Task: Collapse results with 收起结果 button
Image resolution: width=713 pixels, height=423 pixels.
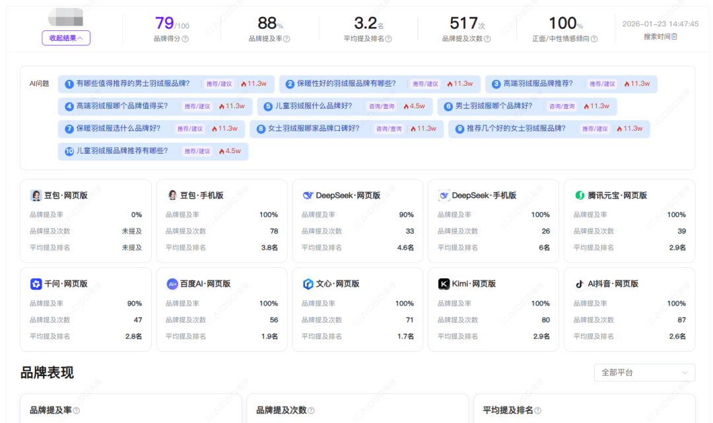Action: (x=66, y=38)
